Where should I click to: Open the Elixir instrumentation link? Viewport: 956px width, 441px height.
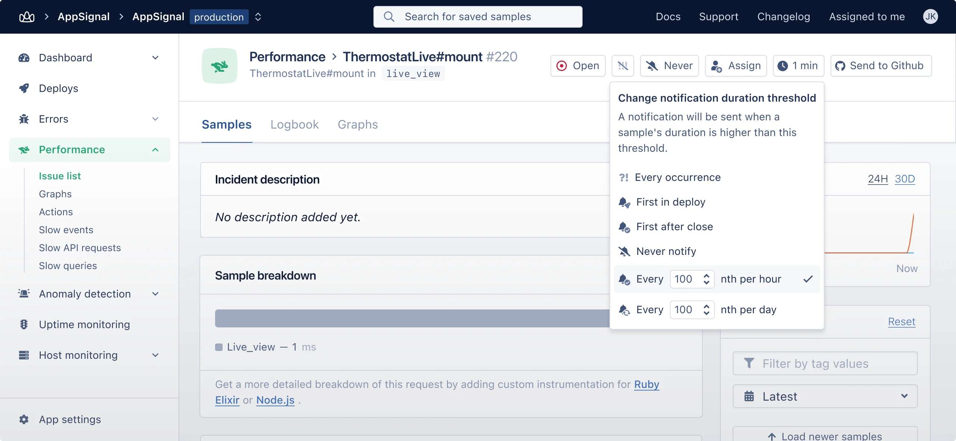227,400
